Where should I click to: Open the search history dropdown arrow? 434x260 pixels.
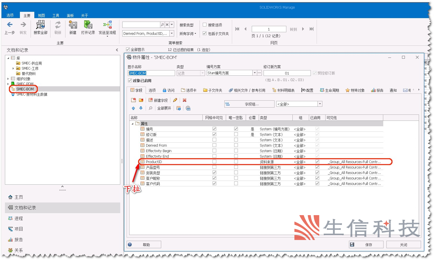tap(172, 25)
